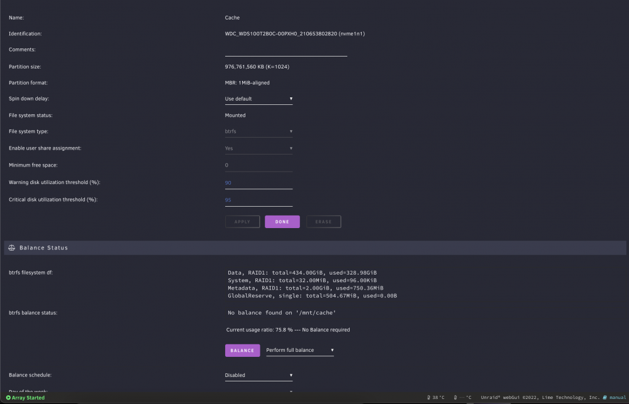This screenshot has width=629, height=404.
Task: Click 'No balance found on /mnt/cache' text
Action: click(282, 313)
